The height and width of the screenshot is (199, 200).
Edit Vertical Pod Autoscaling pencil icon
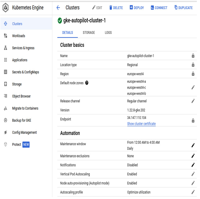click(x=193, y=174)
